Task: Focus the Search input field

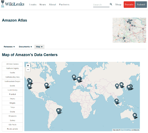Action: point(101,5)
